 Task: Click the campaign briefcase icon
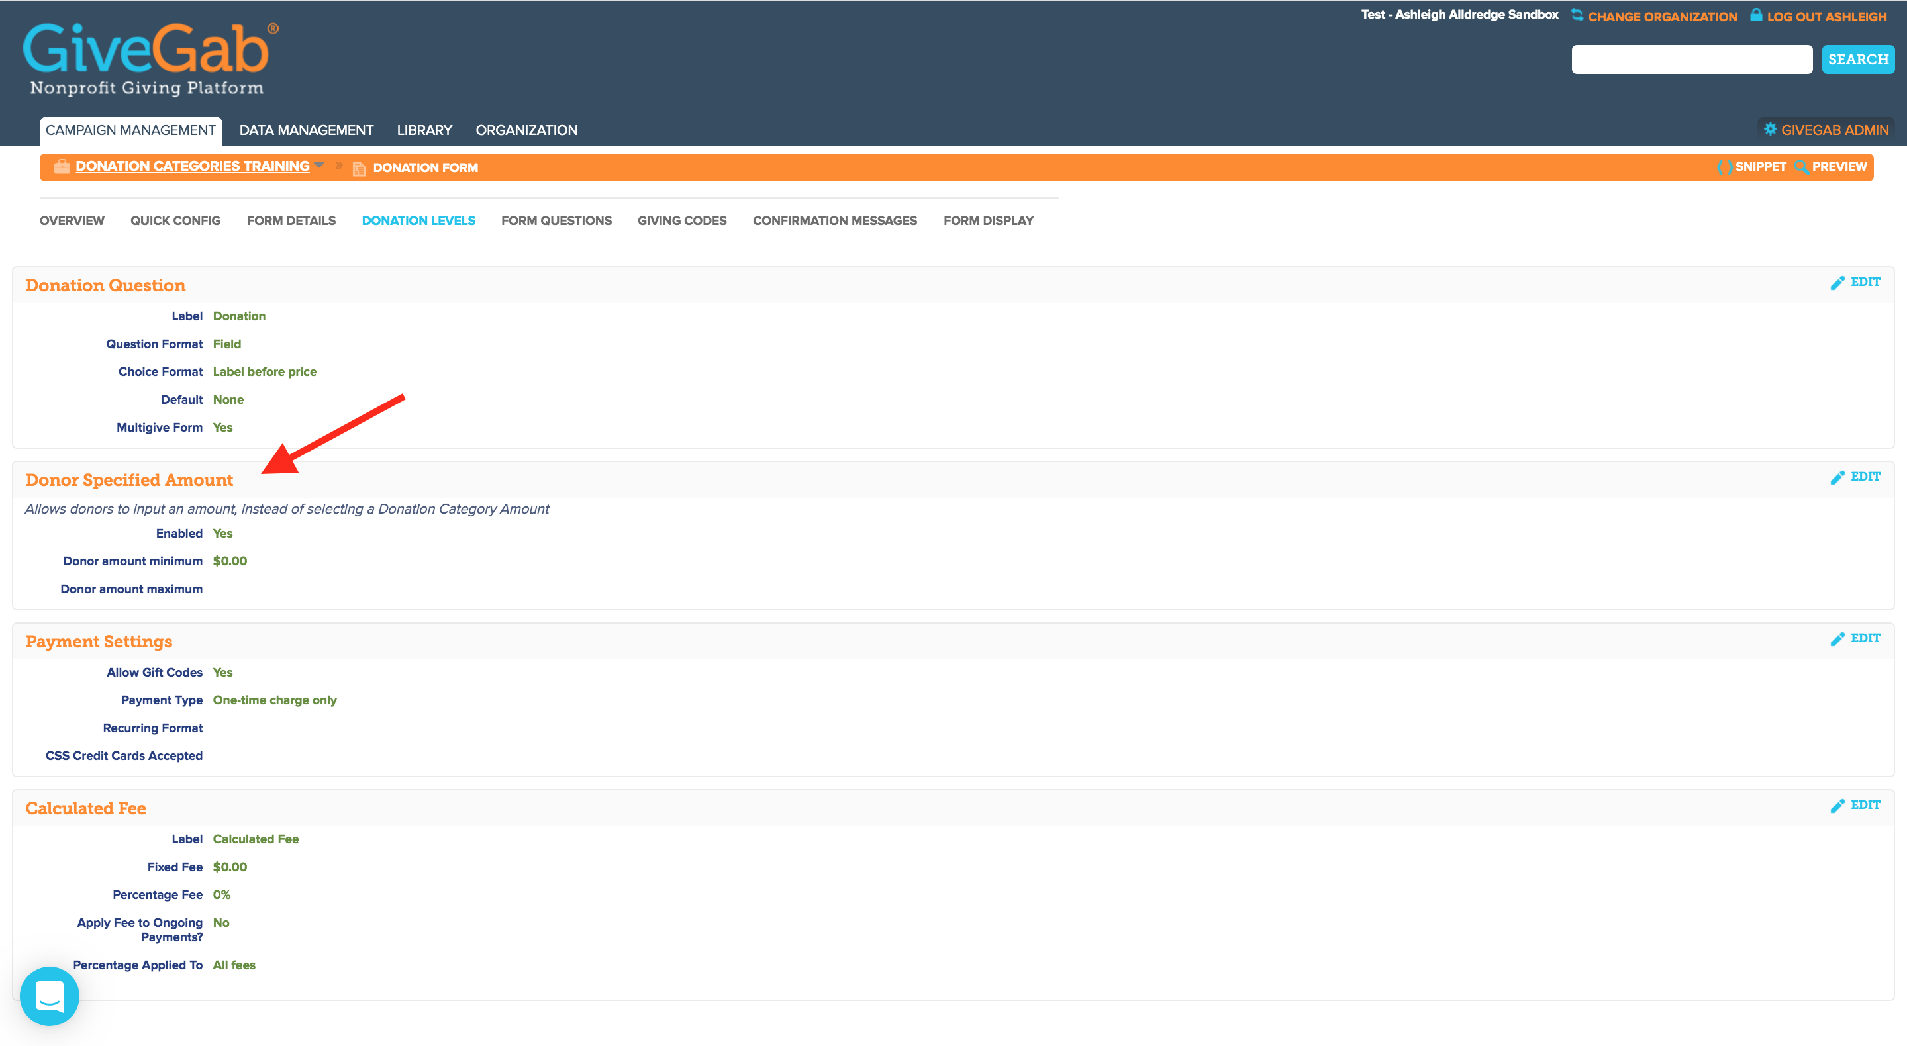coord(62,167)
